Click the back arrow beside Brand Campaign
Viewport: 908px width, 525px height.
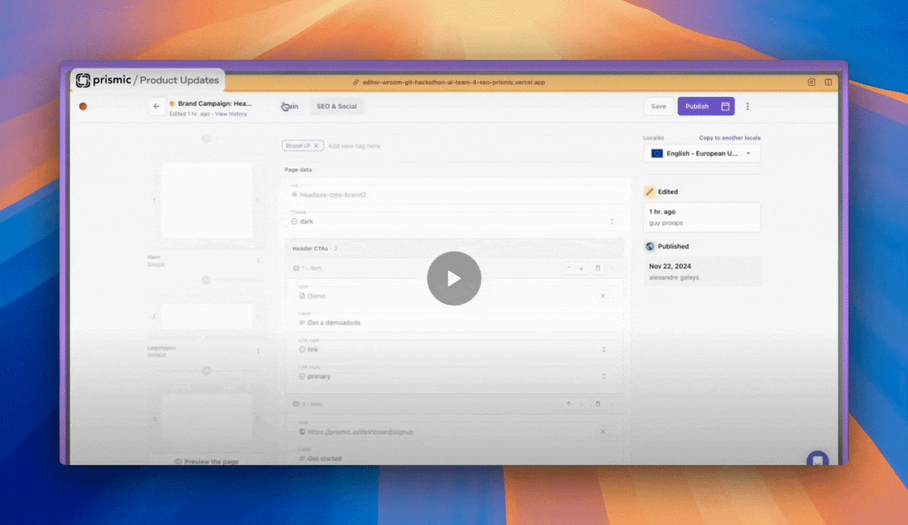pyautogui.click(x=157, y=106)
